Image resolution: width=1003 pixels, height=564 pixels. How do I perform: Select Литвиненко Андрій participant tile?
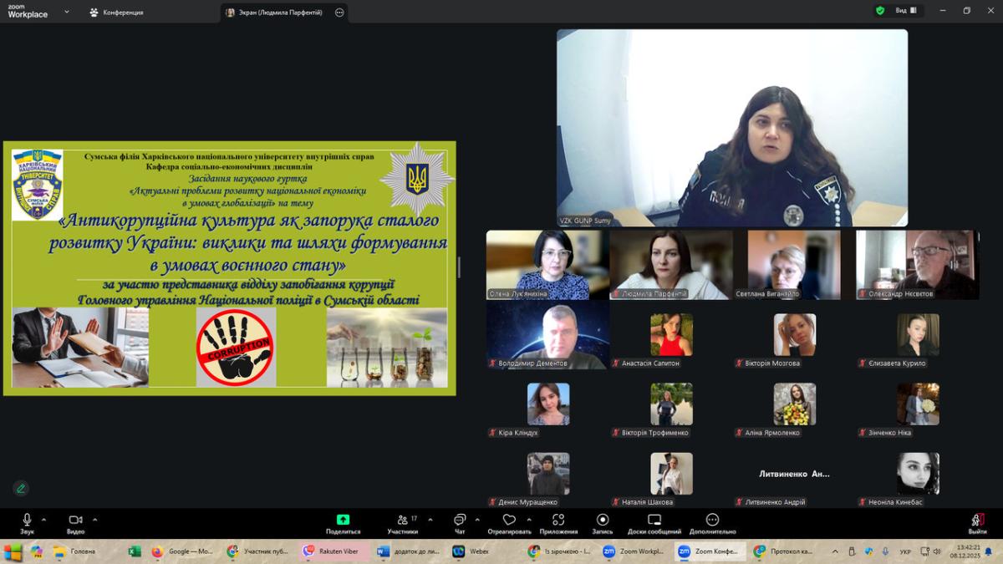click(794, 474)
